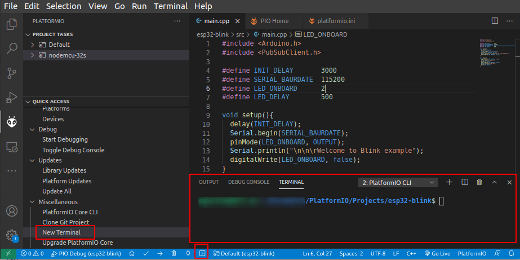The image size is (520, 260).
Task: Open the Run and Debug view
Action: [12, 98]
